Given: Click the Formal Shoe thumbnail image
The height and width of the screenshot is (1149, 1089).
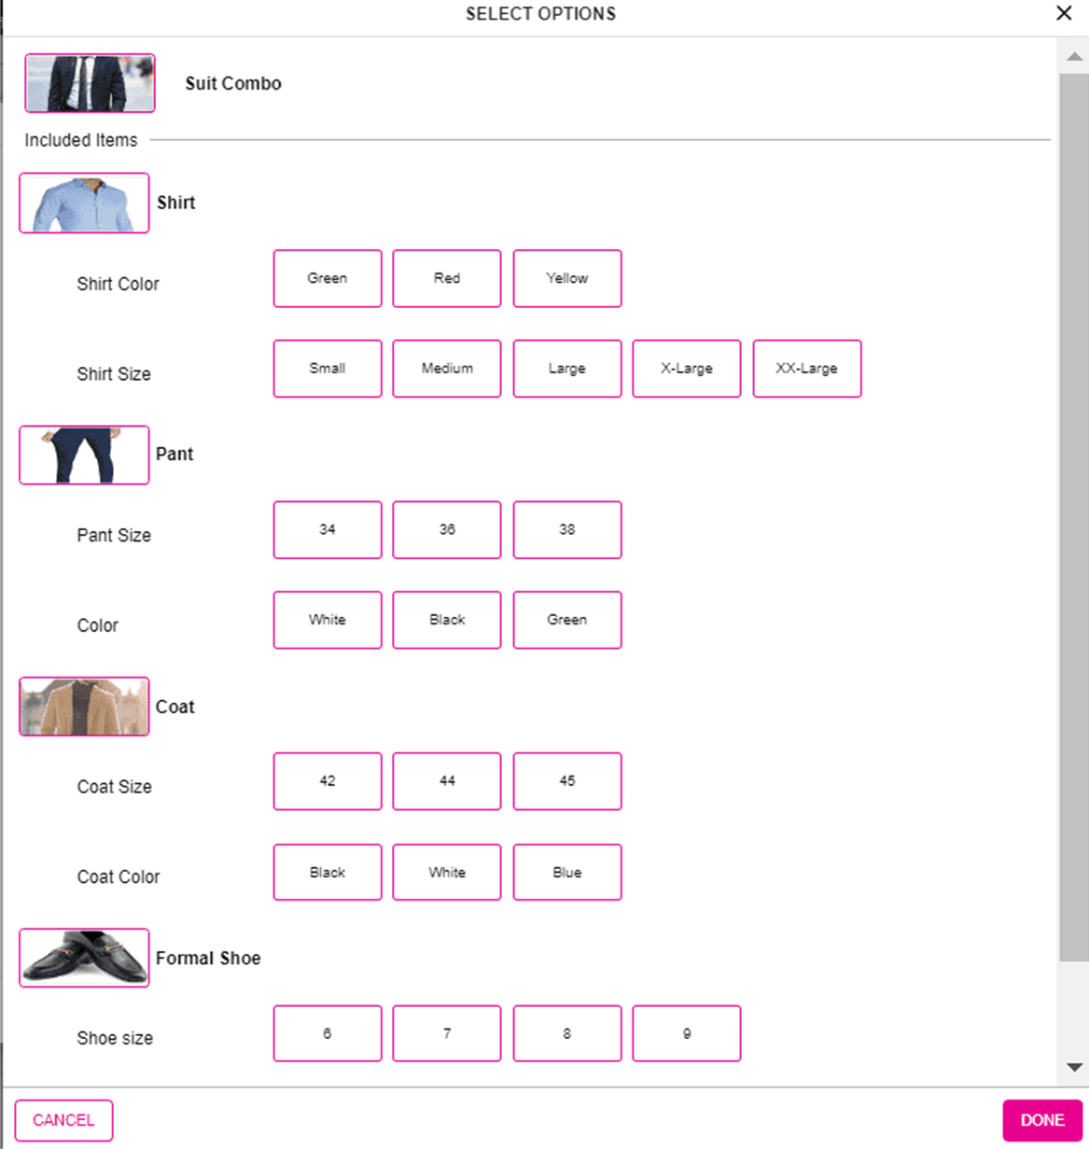Looking at the screenshot, I should click(84, 958).
